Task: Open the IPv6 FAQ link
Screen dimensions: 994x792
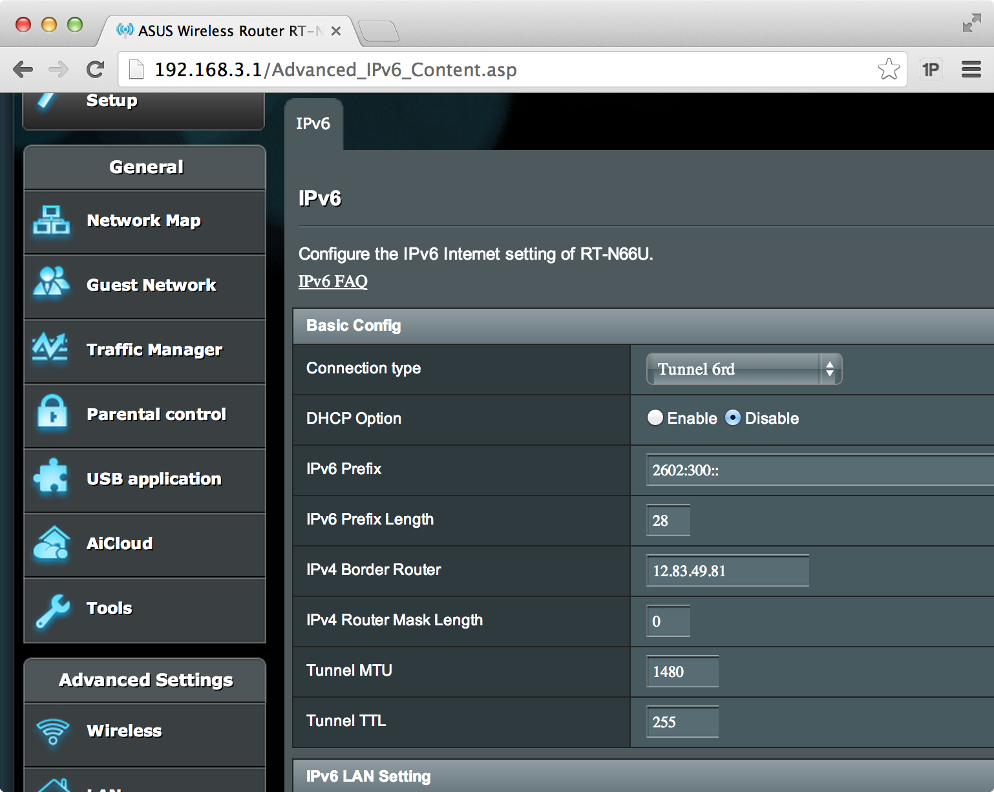Action: click(x=333, y=282)
